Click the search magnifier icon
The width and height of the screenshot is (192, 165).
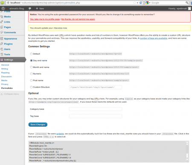tap(187, 3)
